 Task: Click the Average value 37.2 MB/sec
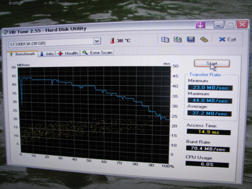point(209,113)
